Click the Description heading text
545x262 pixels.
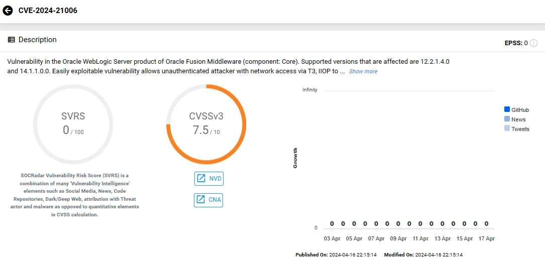(38, 40)
